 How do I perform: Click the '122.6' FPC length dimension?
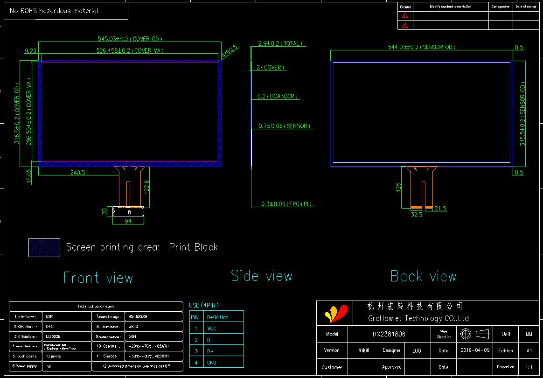click(146, 187)
